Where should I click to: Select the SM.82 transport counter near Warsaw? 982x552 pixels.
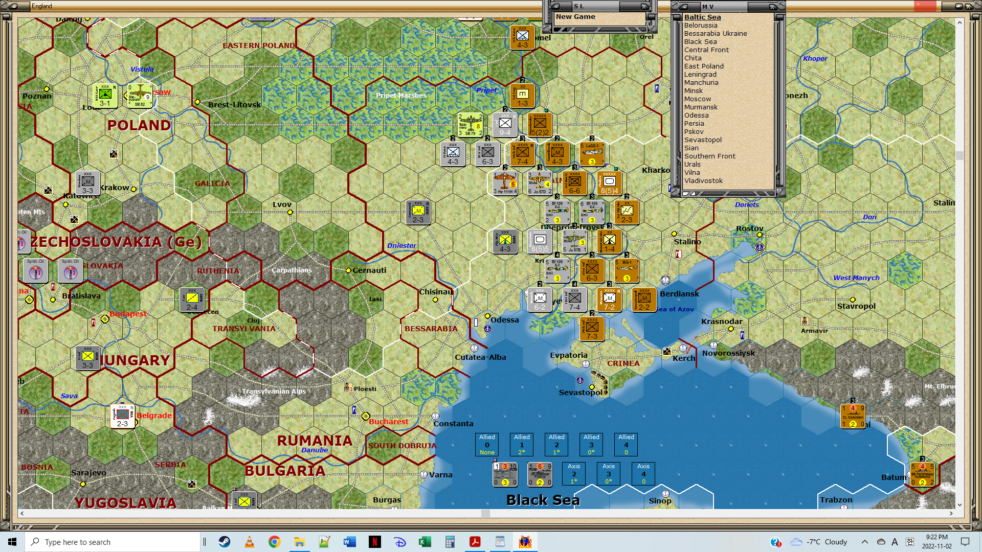[140, 96]
